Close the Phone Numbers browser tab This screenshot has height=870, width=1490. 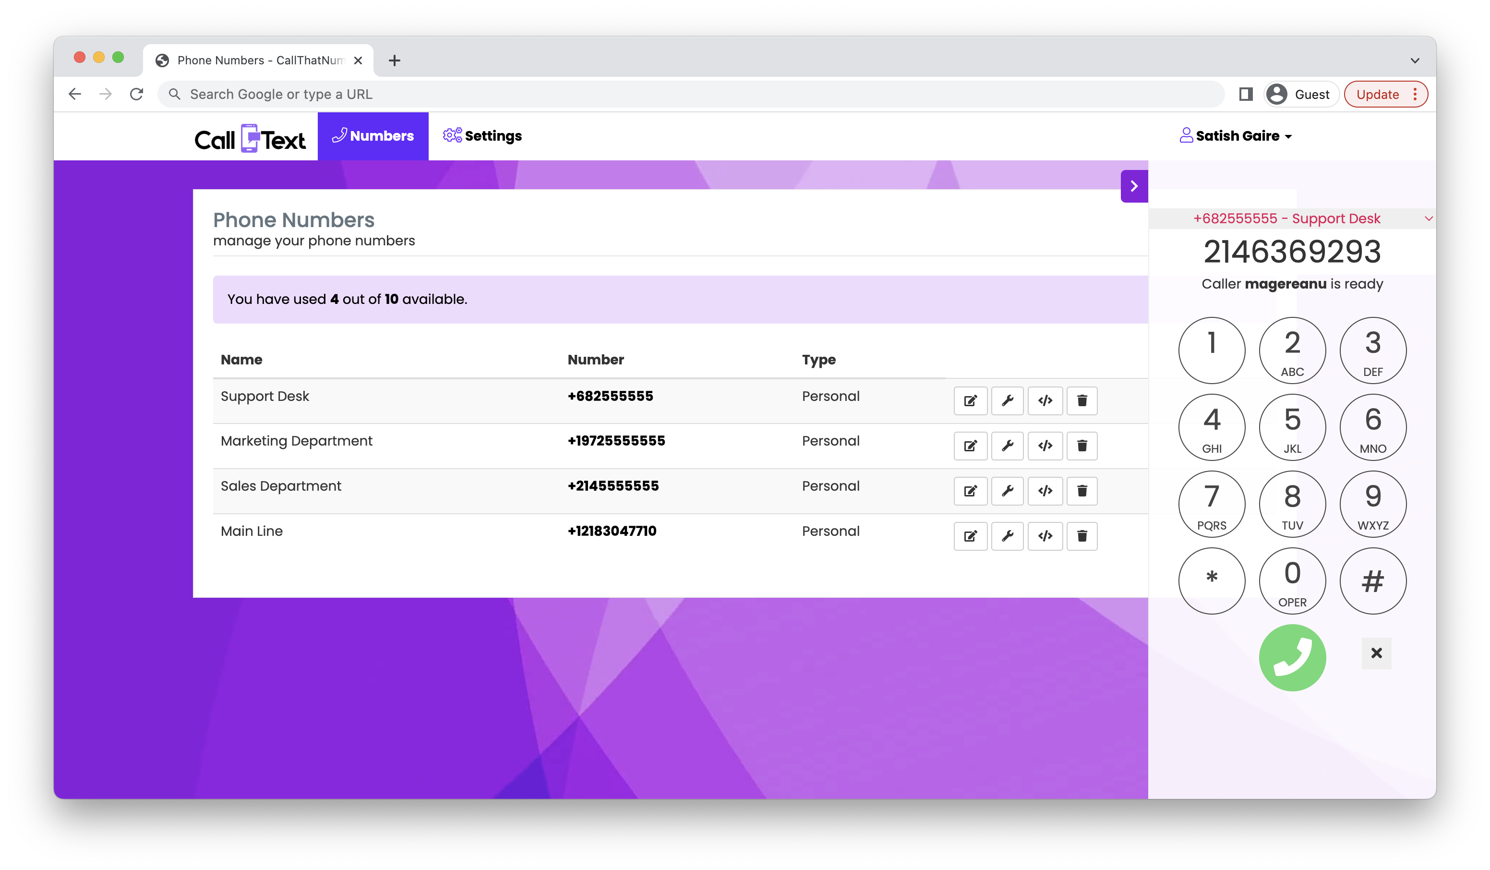click(x=358, y=60)
